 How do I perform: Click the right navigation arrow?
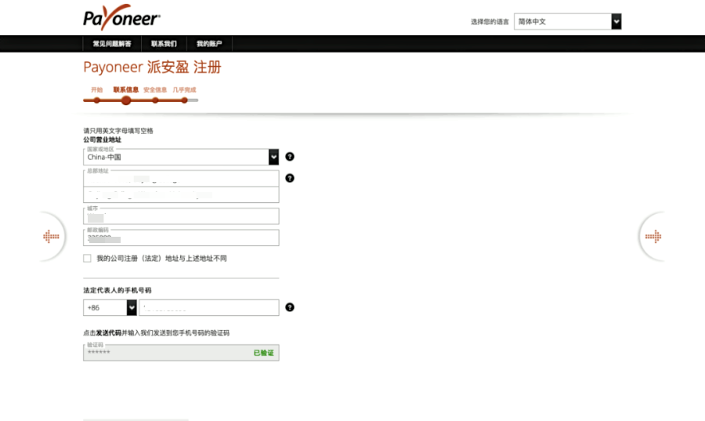(x=652, y=237)
